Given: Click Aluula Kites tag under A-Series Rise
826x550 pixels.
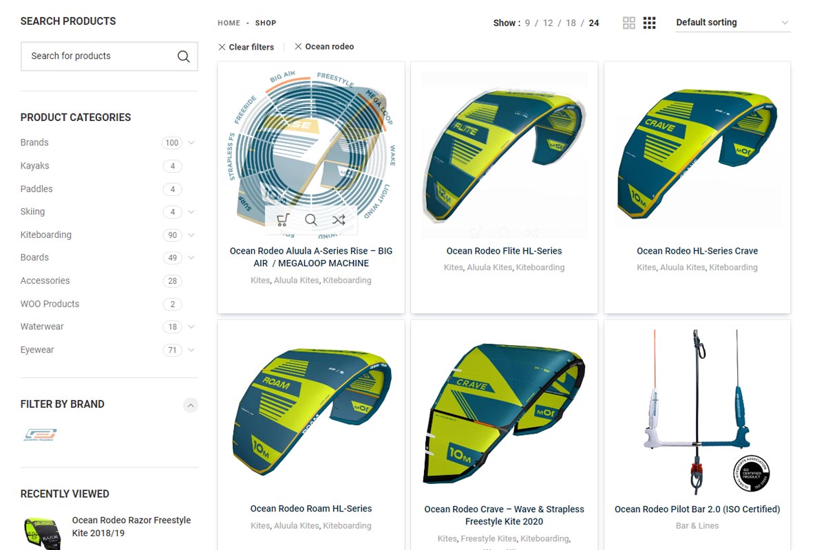Looking at the screenshot, I should 297,280.
